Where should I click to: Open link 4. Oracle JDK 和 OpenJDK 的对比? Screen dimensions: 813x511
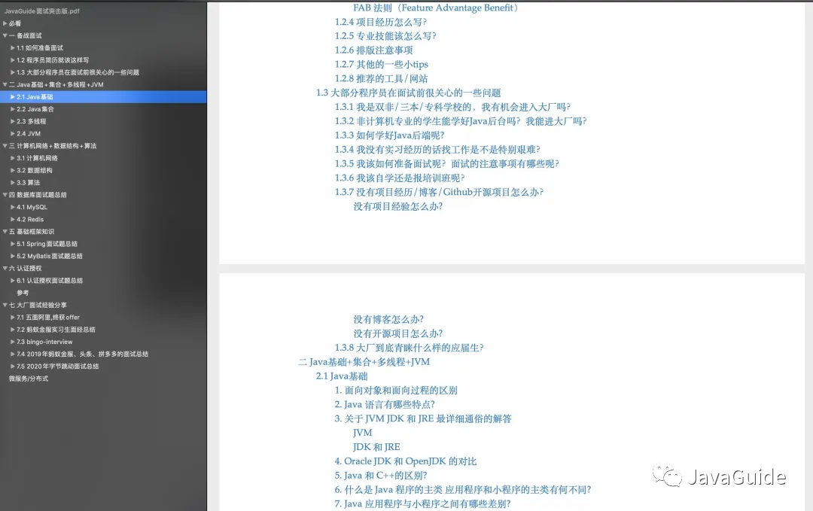coord(406,461)
